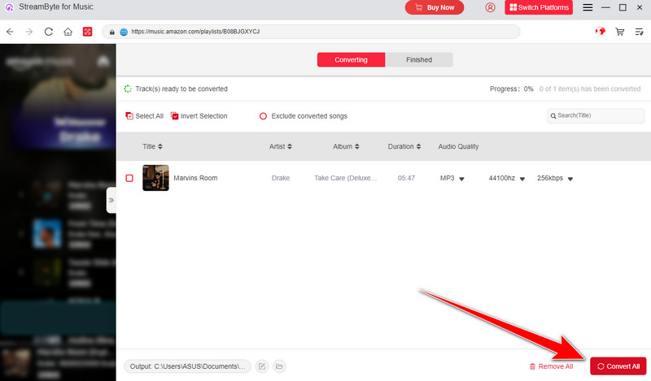The height and width of the screenshot is (381, 651).
Task: Switch to the Finished tab
Action: coord(419,59)
